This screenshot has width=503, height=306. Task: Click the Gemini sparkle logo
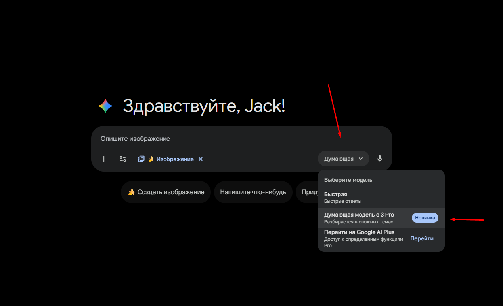(105, 106)
